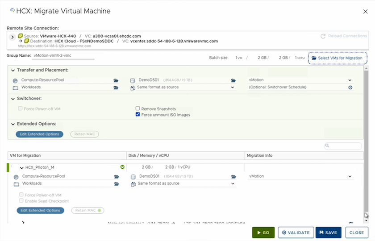This screenshot has height=241, width=375.
Task: Expand the Remote Site Connection details arrow
Action: pos(12,37)
